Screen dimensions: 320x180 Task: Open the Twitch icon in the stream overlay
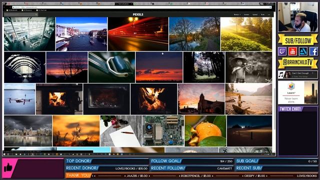click(282, 51)
